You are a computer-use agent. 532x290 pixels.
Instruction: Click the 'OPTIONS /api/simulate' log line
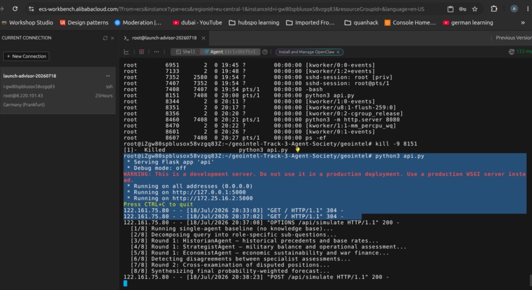261,223
